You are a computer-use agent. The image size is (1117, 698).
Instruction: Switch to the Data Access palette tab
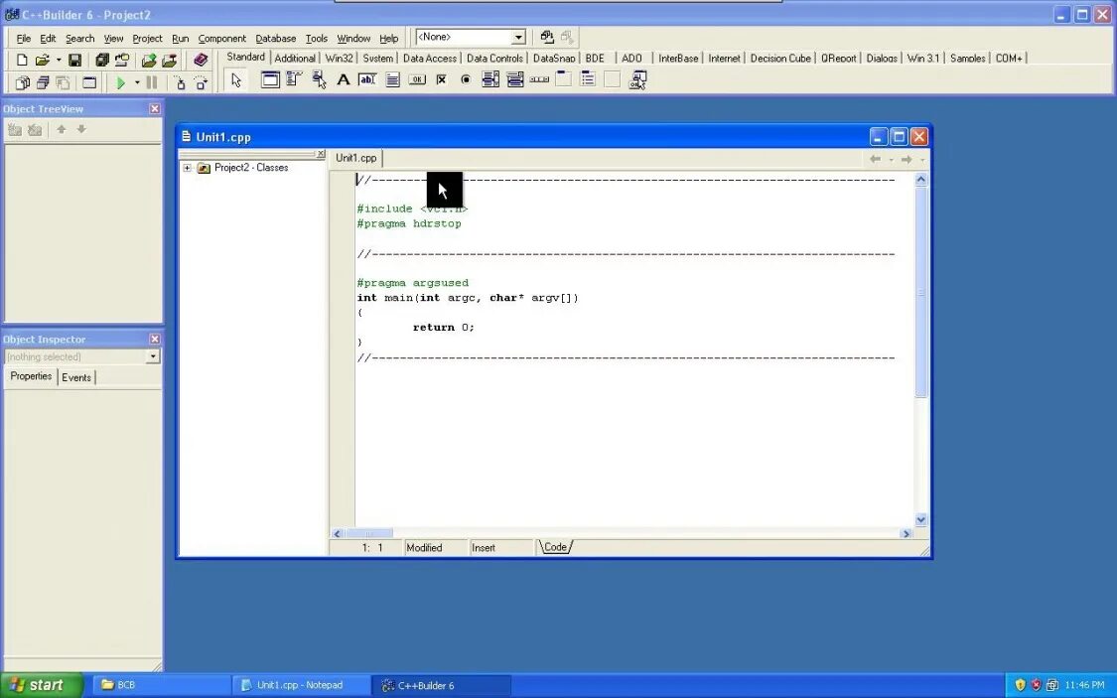point(430,59)
